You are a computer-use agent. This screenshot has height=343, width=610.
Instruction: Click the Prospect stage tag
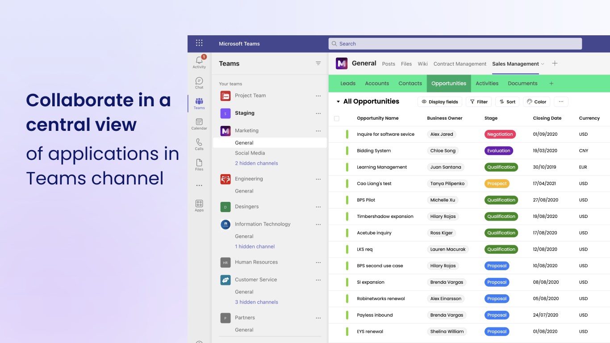497,184
